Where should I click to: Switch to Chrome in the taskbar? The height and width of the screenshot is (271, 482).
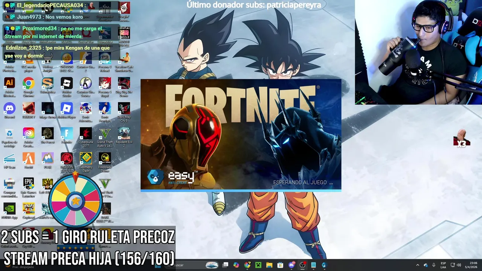247,265
